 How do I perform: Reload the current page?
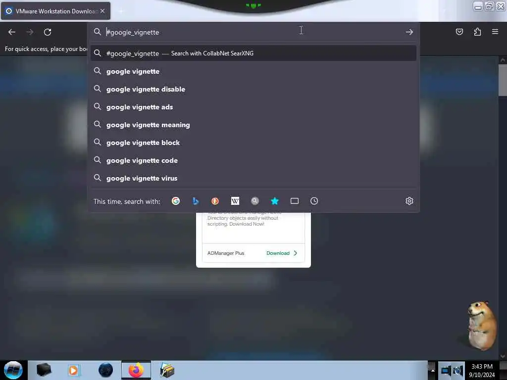point(48,32)
